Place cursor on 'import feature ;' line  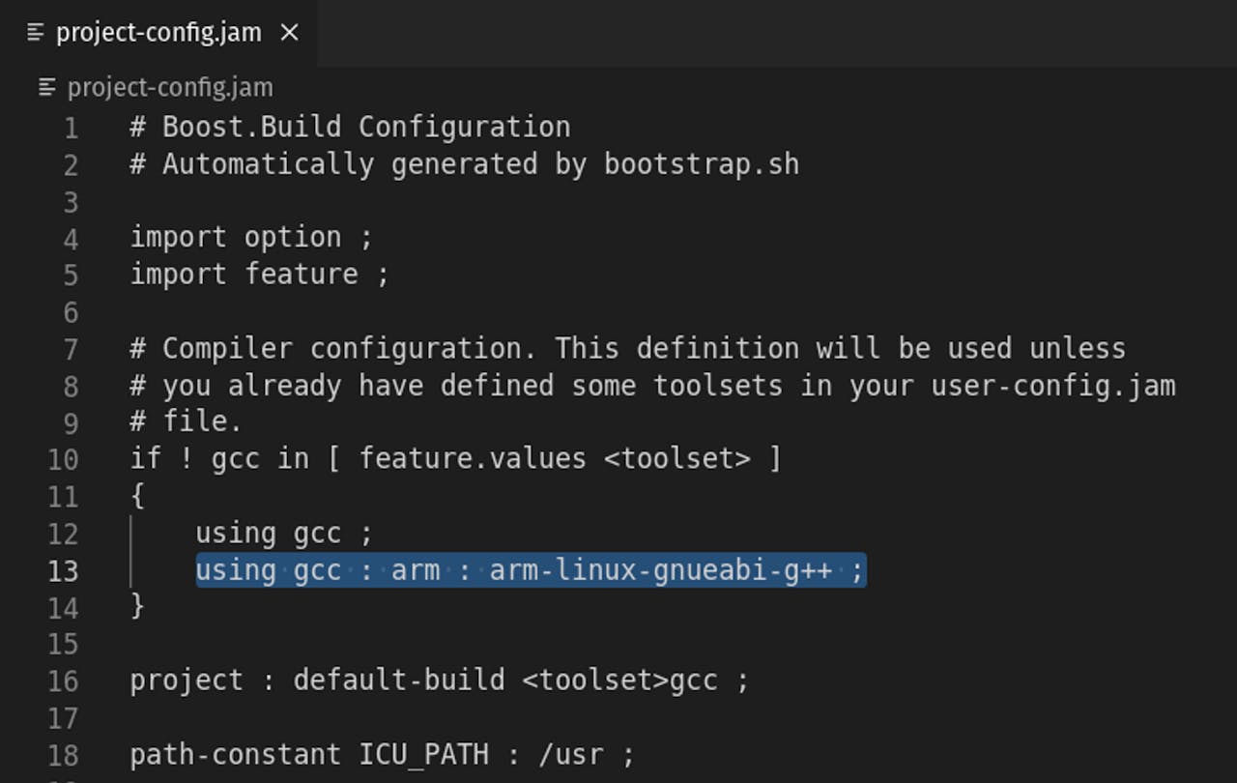click(x=259, y=275)
